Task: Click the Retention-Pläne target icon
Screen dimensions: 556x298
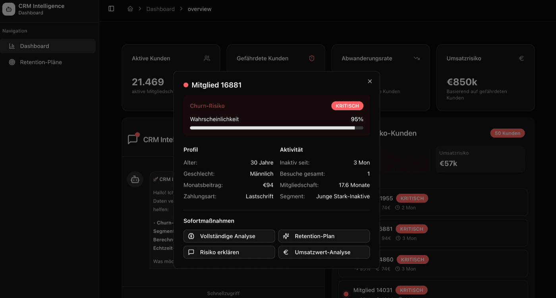Action: coord(12,62)
